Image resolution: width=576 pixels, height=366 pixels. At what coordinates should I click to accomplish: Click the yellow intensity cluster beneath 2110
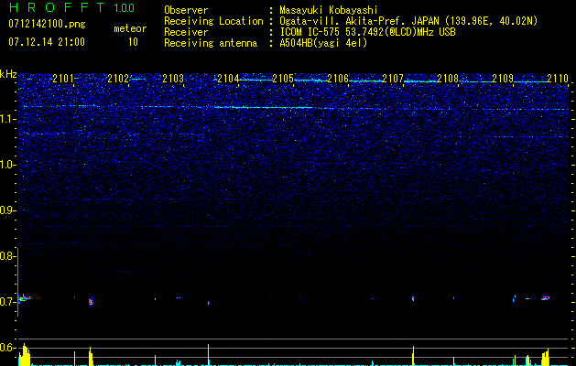pos(546,357)
